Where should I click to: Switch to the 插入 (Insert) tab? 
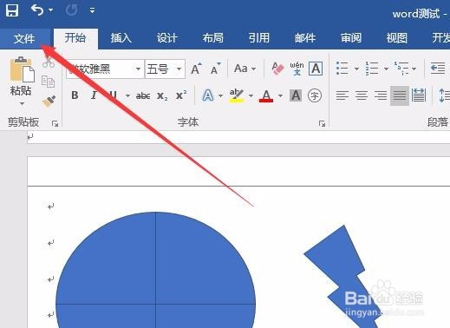pos(121,38)
